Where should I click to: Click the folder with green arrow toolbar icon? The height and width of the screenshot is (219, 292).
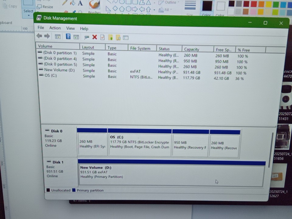(x=110, y=37)
